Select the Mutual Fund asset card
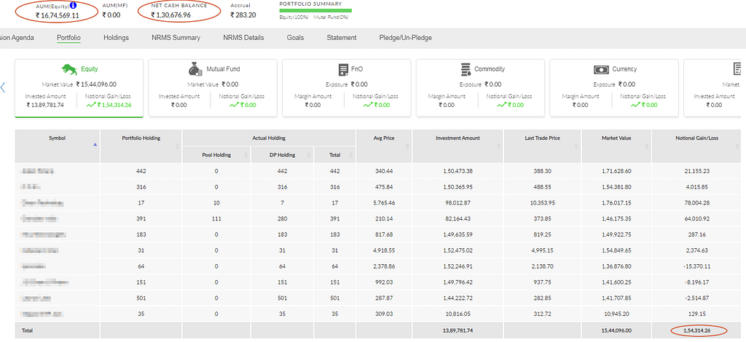 (x=213, y=88)
